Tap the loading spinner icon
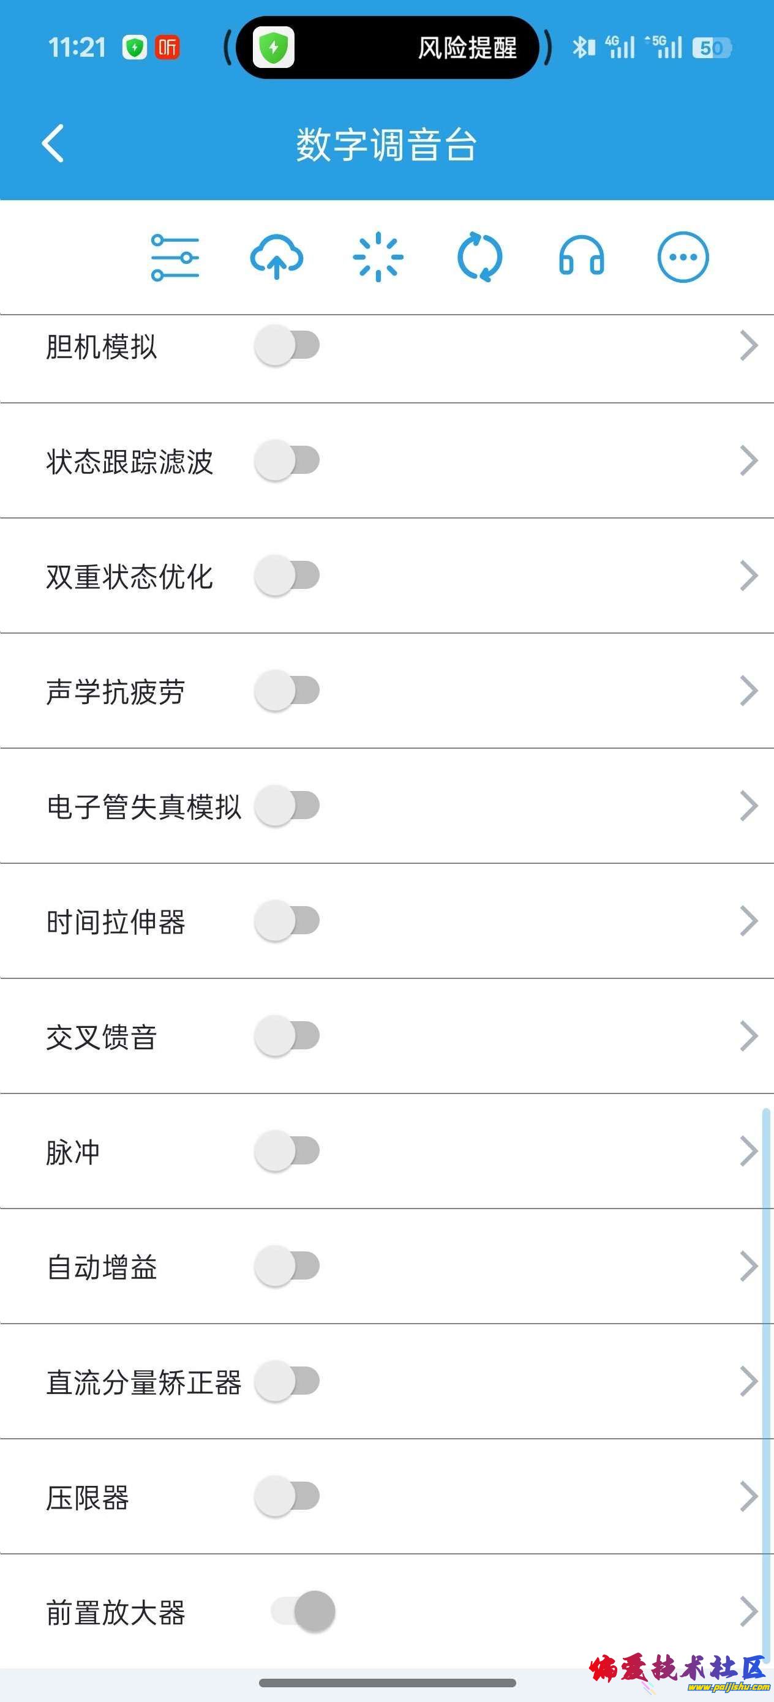The height and width of the screenshot is (1702, 774). tap(378, 257)
